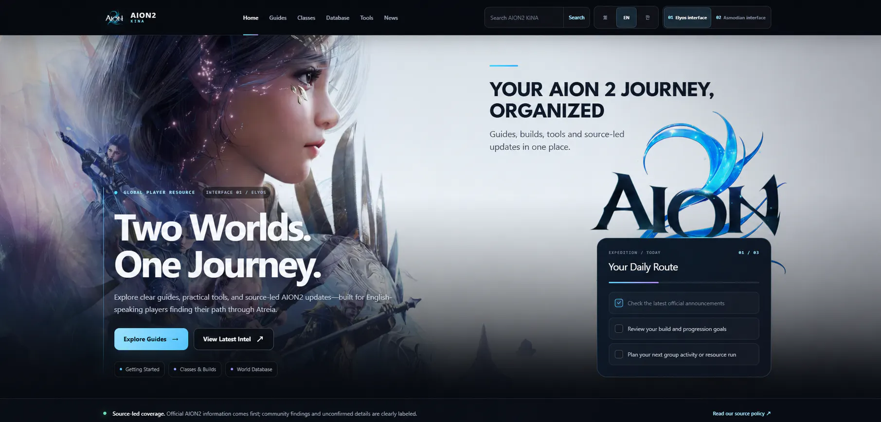Click the 'INTERFACE 01 / ELYOS' badge
Image resolution: width=881 pixels, height=422 pixels.
pyautogui.click(x=236, y=192)
